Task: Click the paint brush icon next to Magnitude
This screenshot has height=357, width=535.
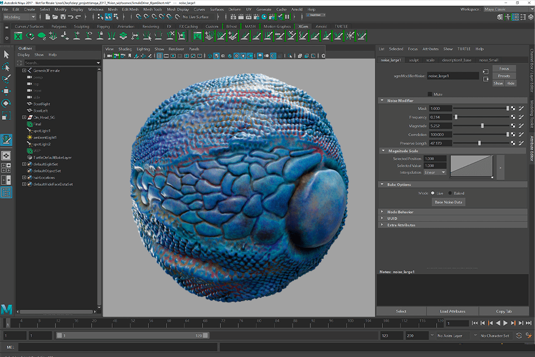Action: (x=521, y=126)
